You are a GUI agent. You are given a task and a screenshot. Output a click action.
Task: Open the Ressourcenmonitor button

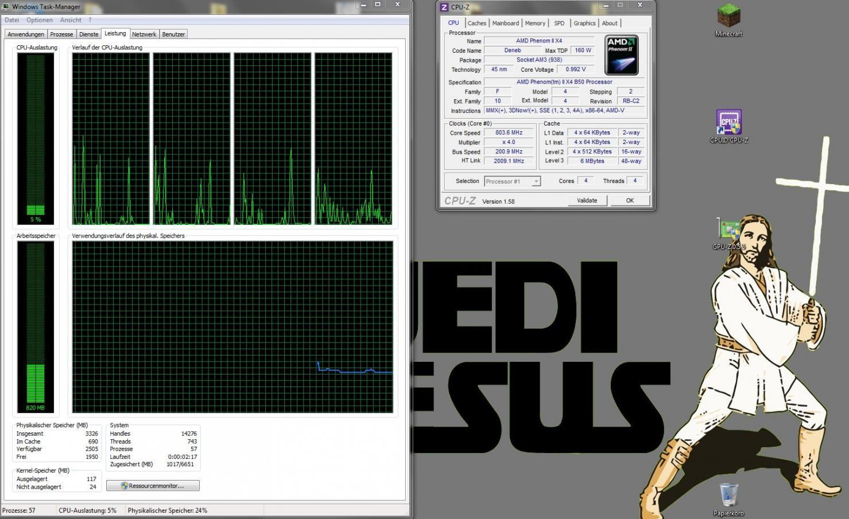tap(153, 486)
